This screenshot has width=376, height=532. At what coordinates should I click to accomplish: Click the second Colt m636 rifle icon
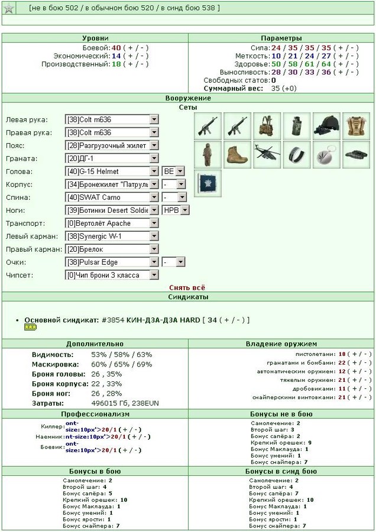[x=237, y=126]
